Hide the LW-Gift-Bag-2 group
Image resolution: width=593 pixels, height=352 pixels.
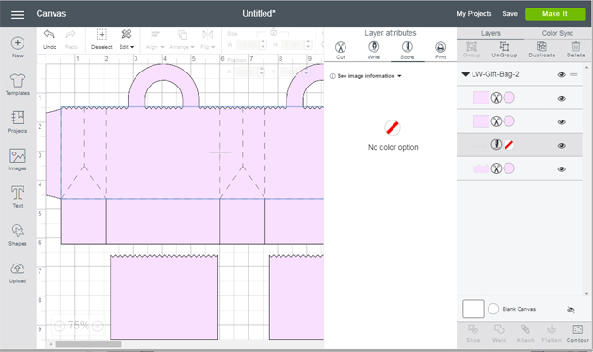coord(561,75)
